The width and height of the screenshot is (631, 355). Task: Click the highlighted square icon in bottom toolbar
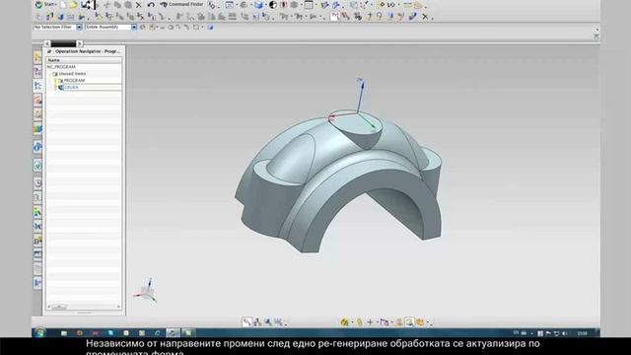pos(409,322)
